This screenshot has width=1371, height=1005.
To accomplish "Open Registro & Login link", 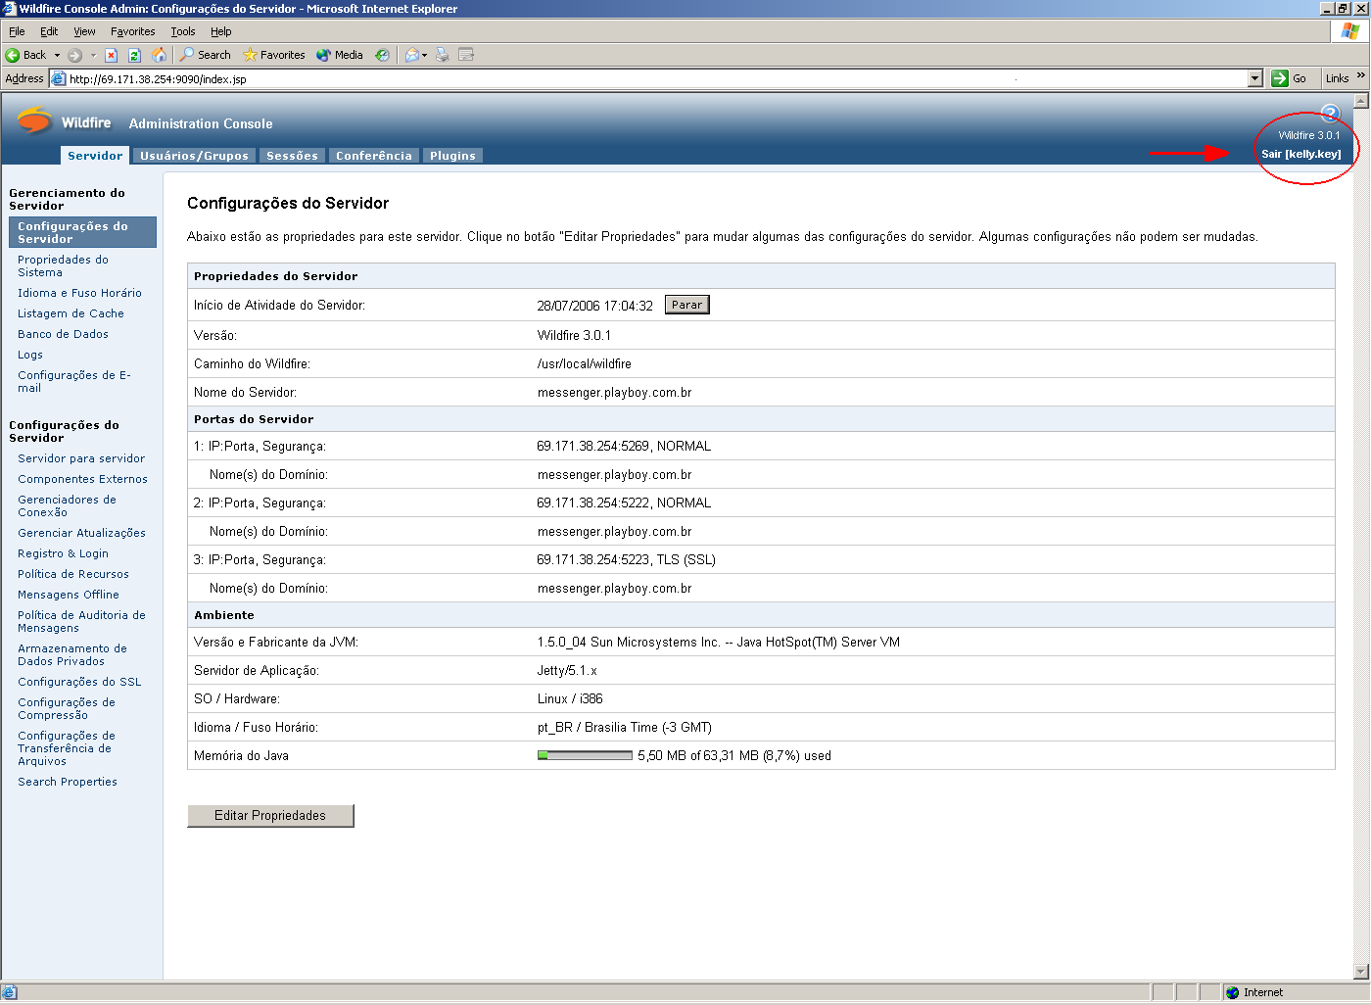I will click(x=63, y=553).
